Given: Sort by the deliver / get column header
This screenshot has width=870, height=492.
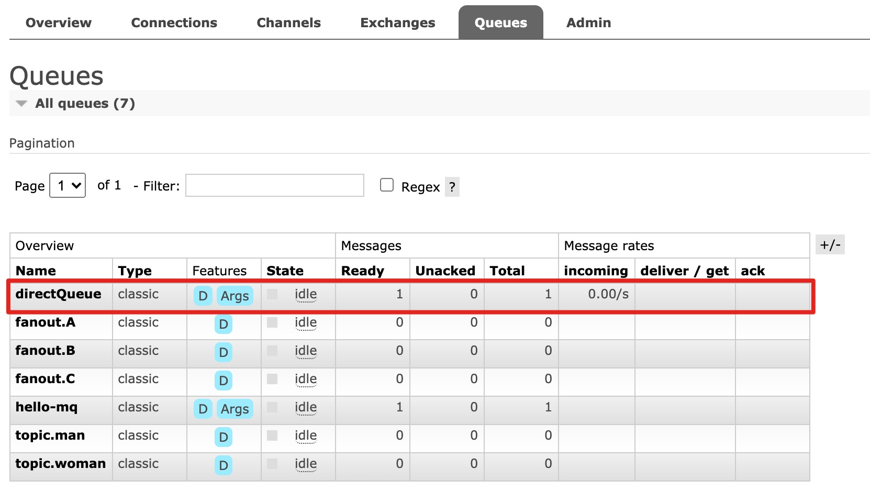Looking at the screenshot, I should (684, 271).
